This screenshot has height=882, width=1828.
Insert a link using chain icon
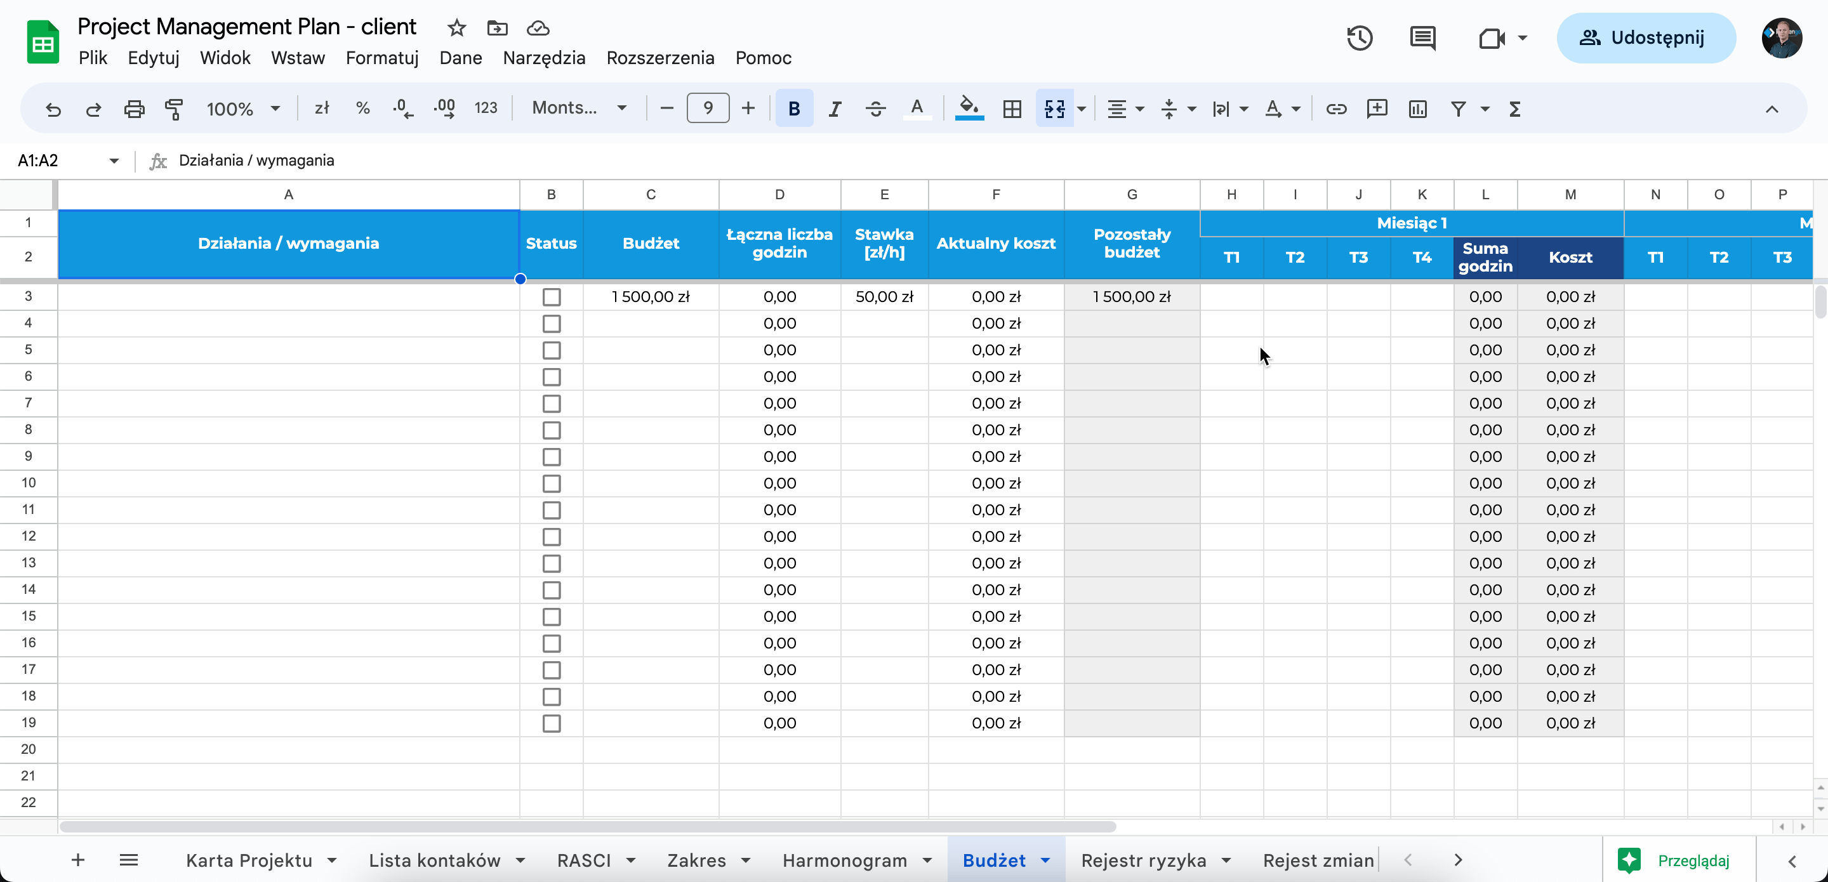coord(1335,109)
